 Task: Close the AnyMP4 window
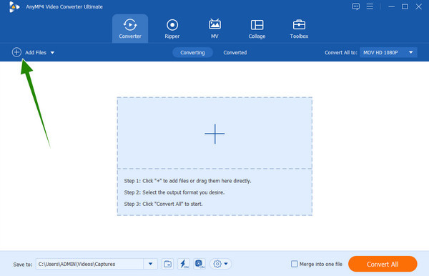(418, 6)
